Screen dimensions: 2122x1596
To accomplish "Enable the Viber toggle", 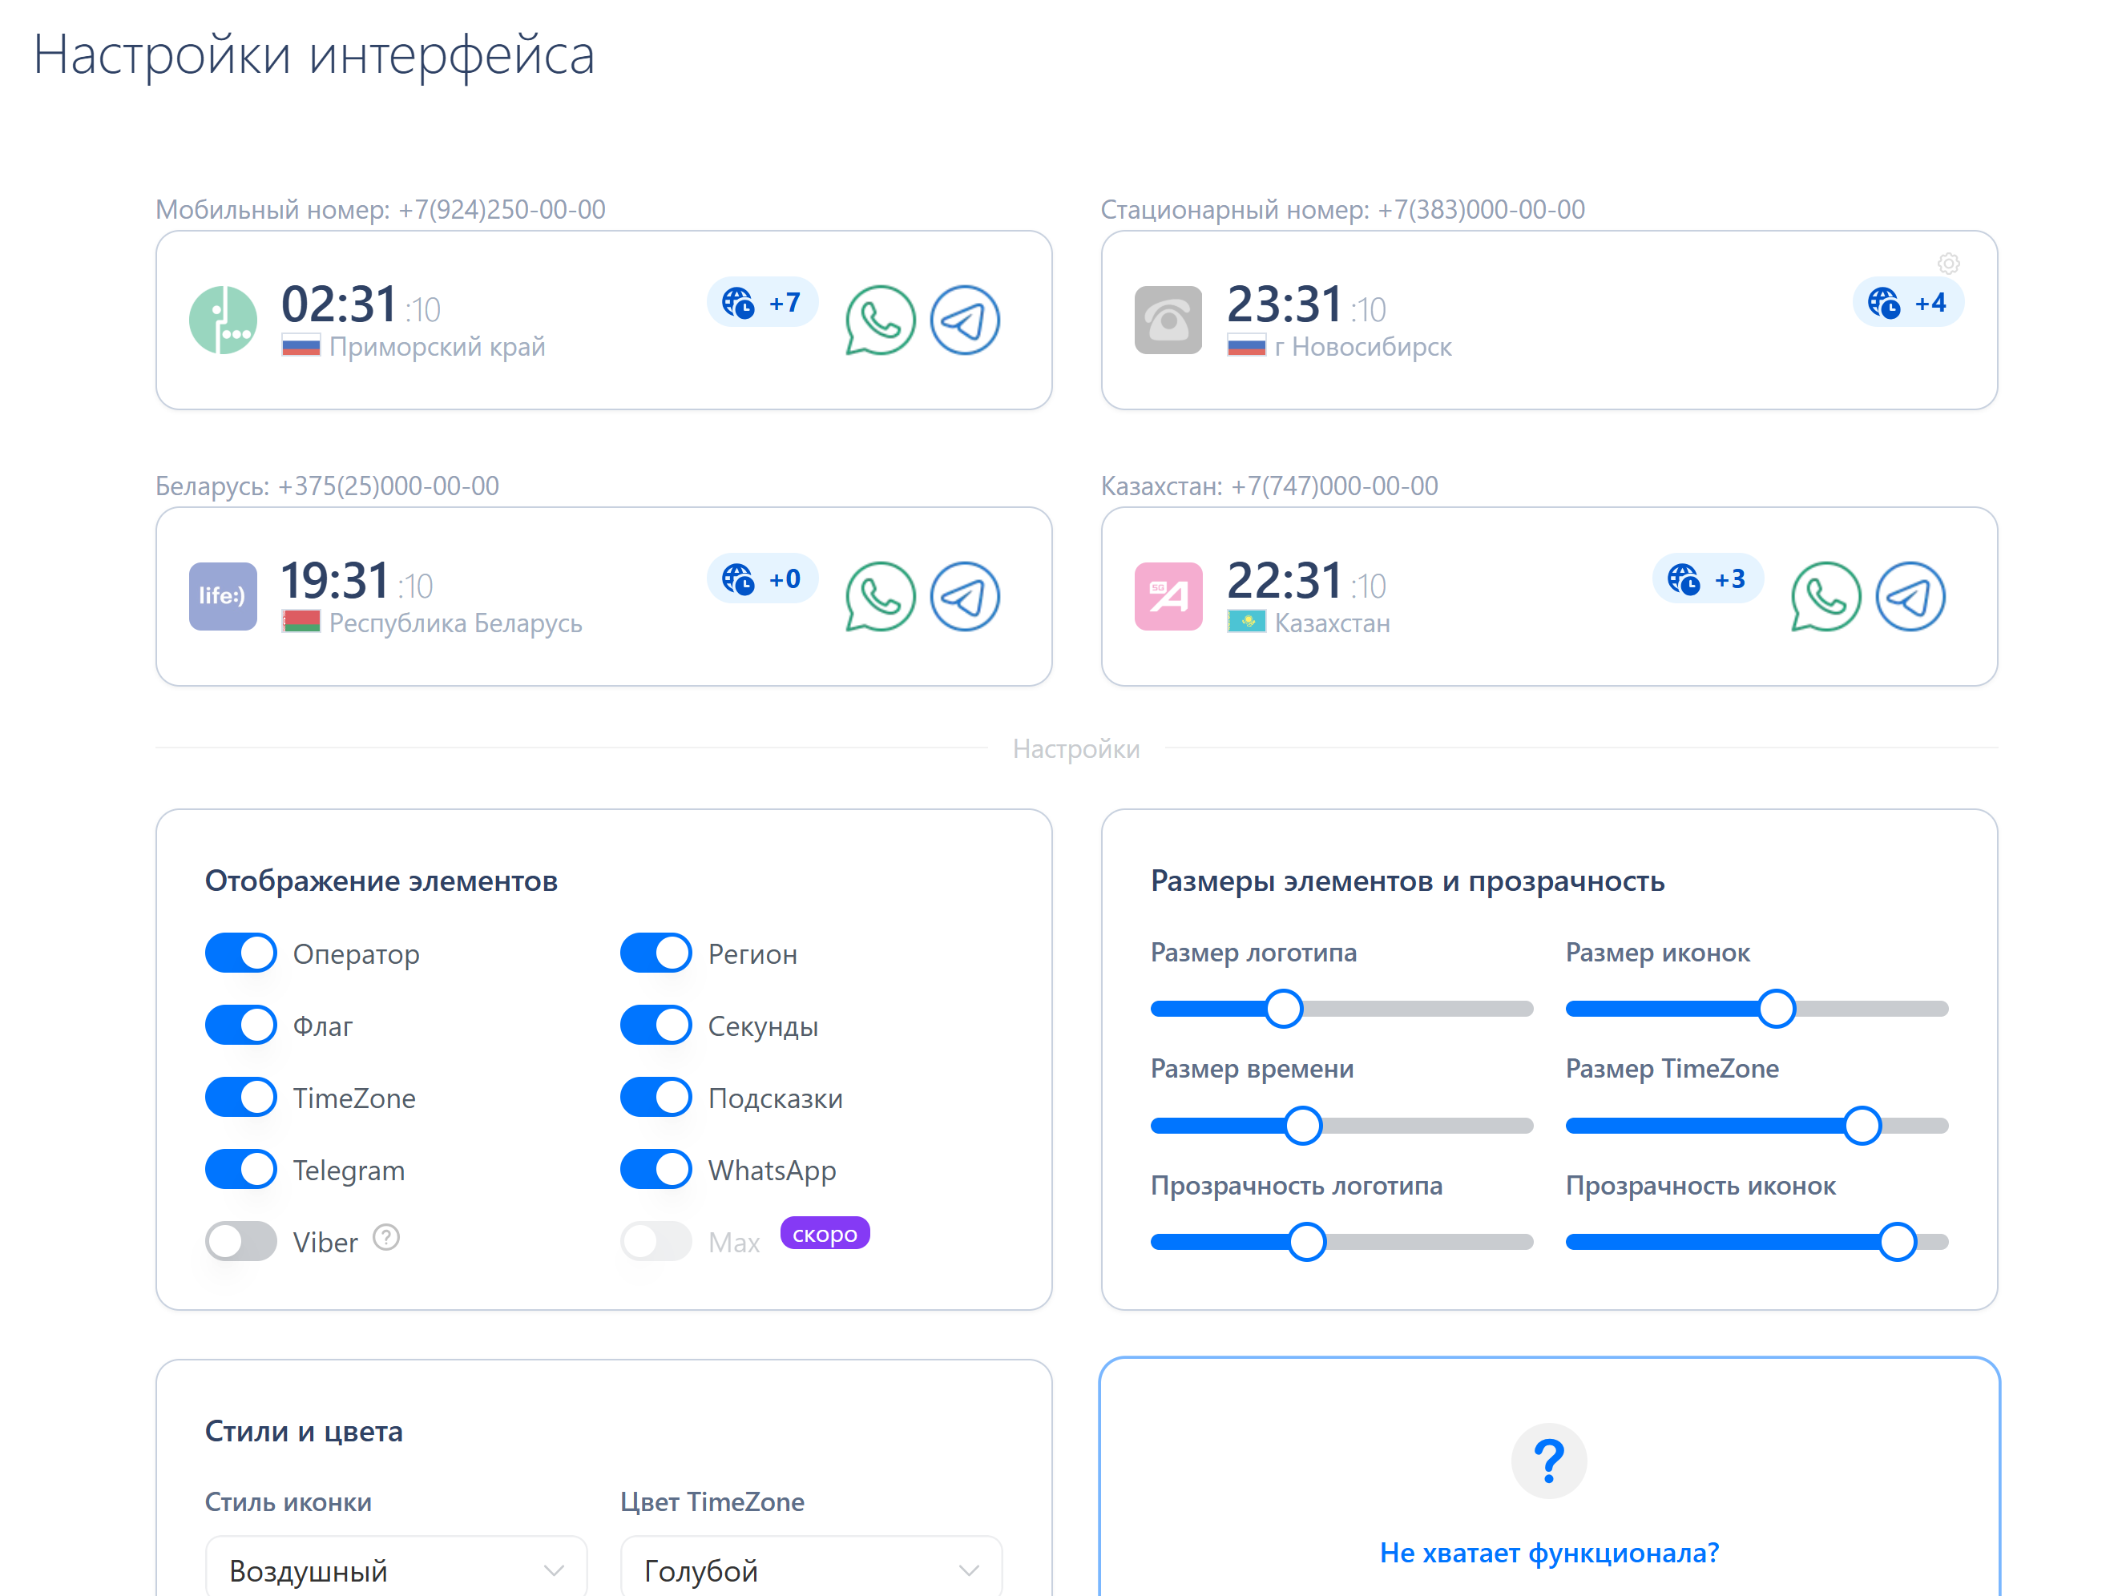I will tap(240, 1241).
